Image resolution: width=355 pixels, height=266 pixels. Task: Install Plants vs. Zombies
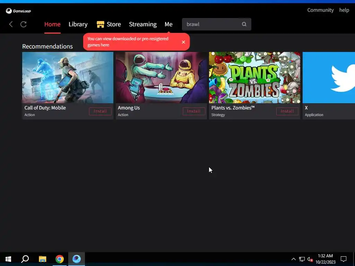[287, 111]
